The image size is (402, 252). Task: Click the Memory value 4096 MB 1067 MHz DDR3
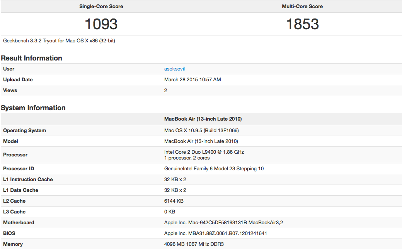194,244
